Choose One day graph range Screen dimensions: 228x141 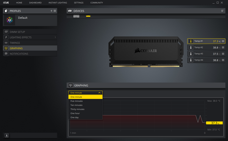coord(85,117)
